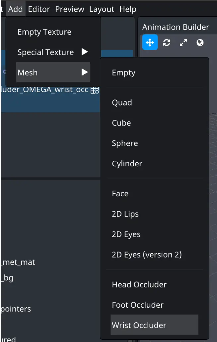Screen dimensions: 217x342
Task: Open the Editor menu
Action: click(39, 9)
